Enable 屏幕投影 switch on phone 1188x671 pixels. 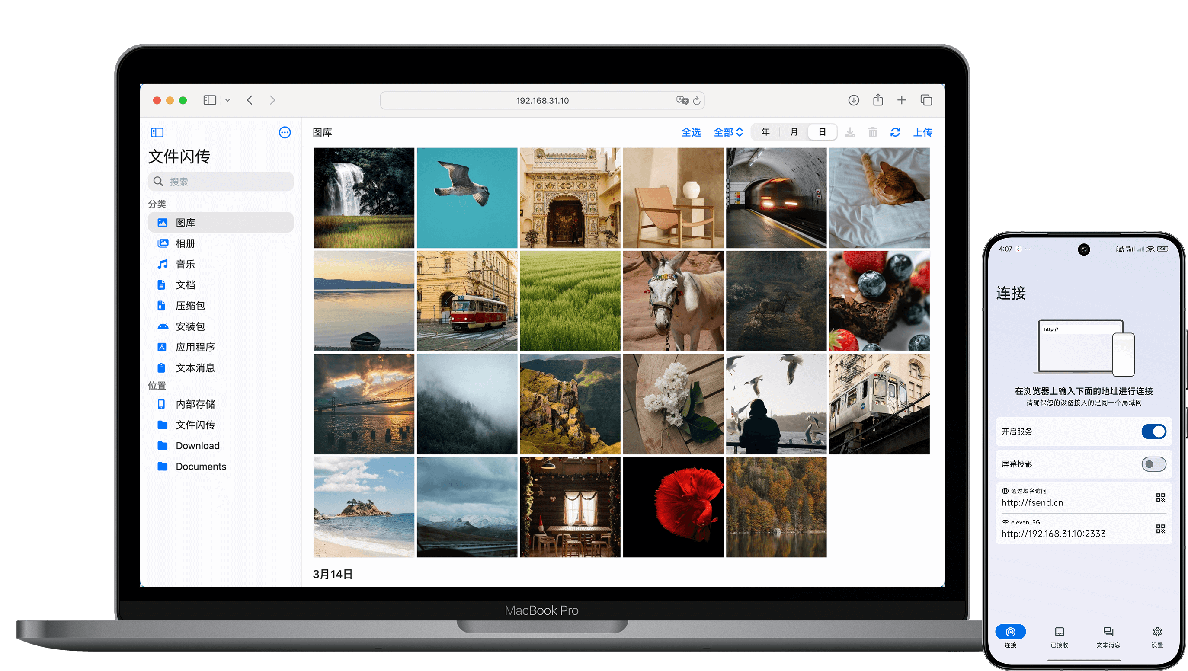pos(1153,464)
